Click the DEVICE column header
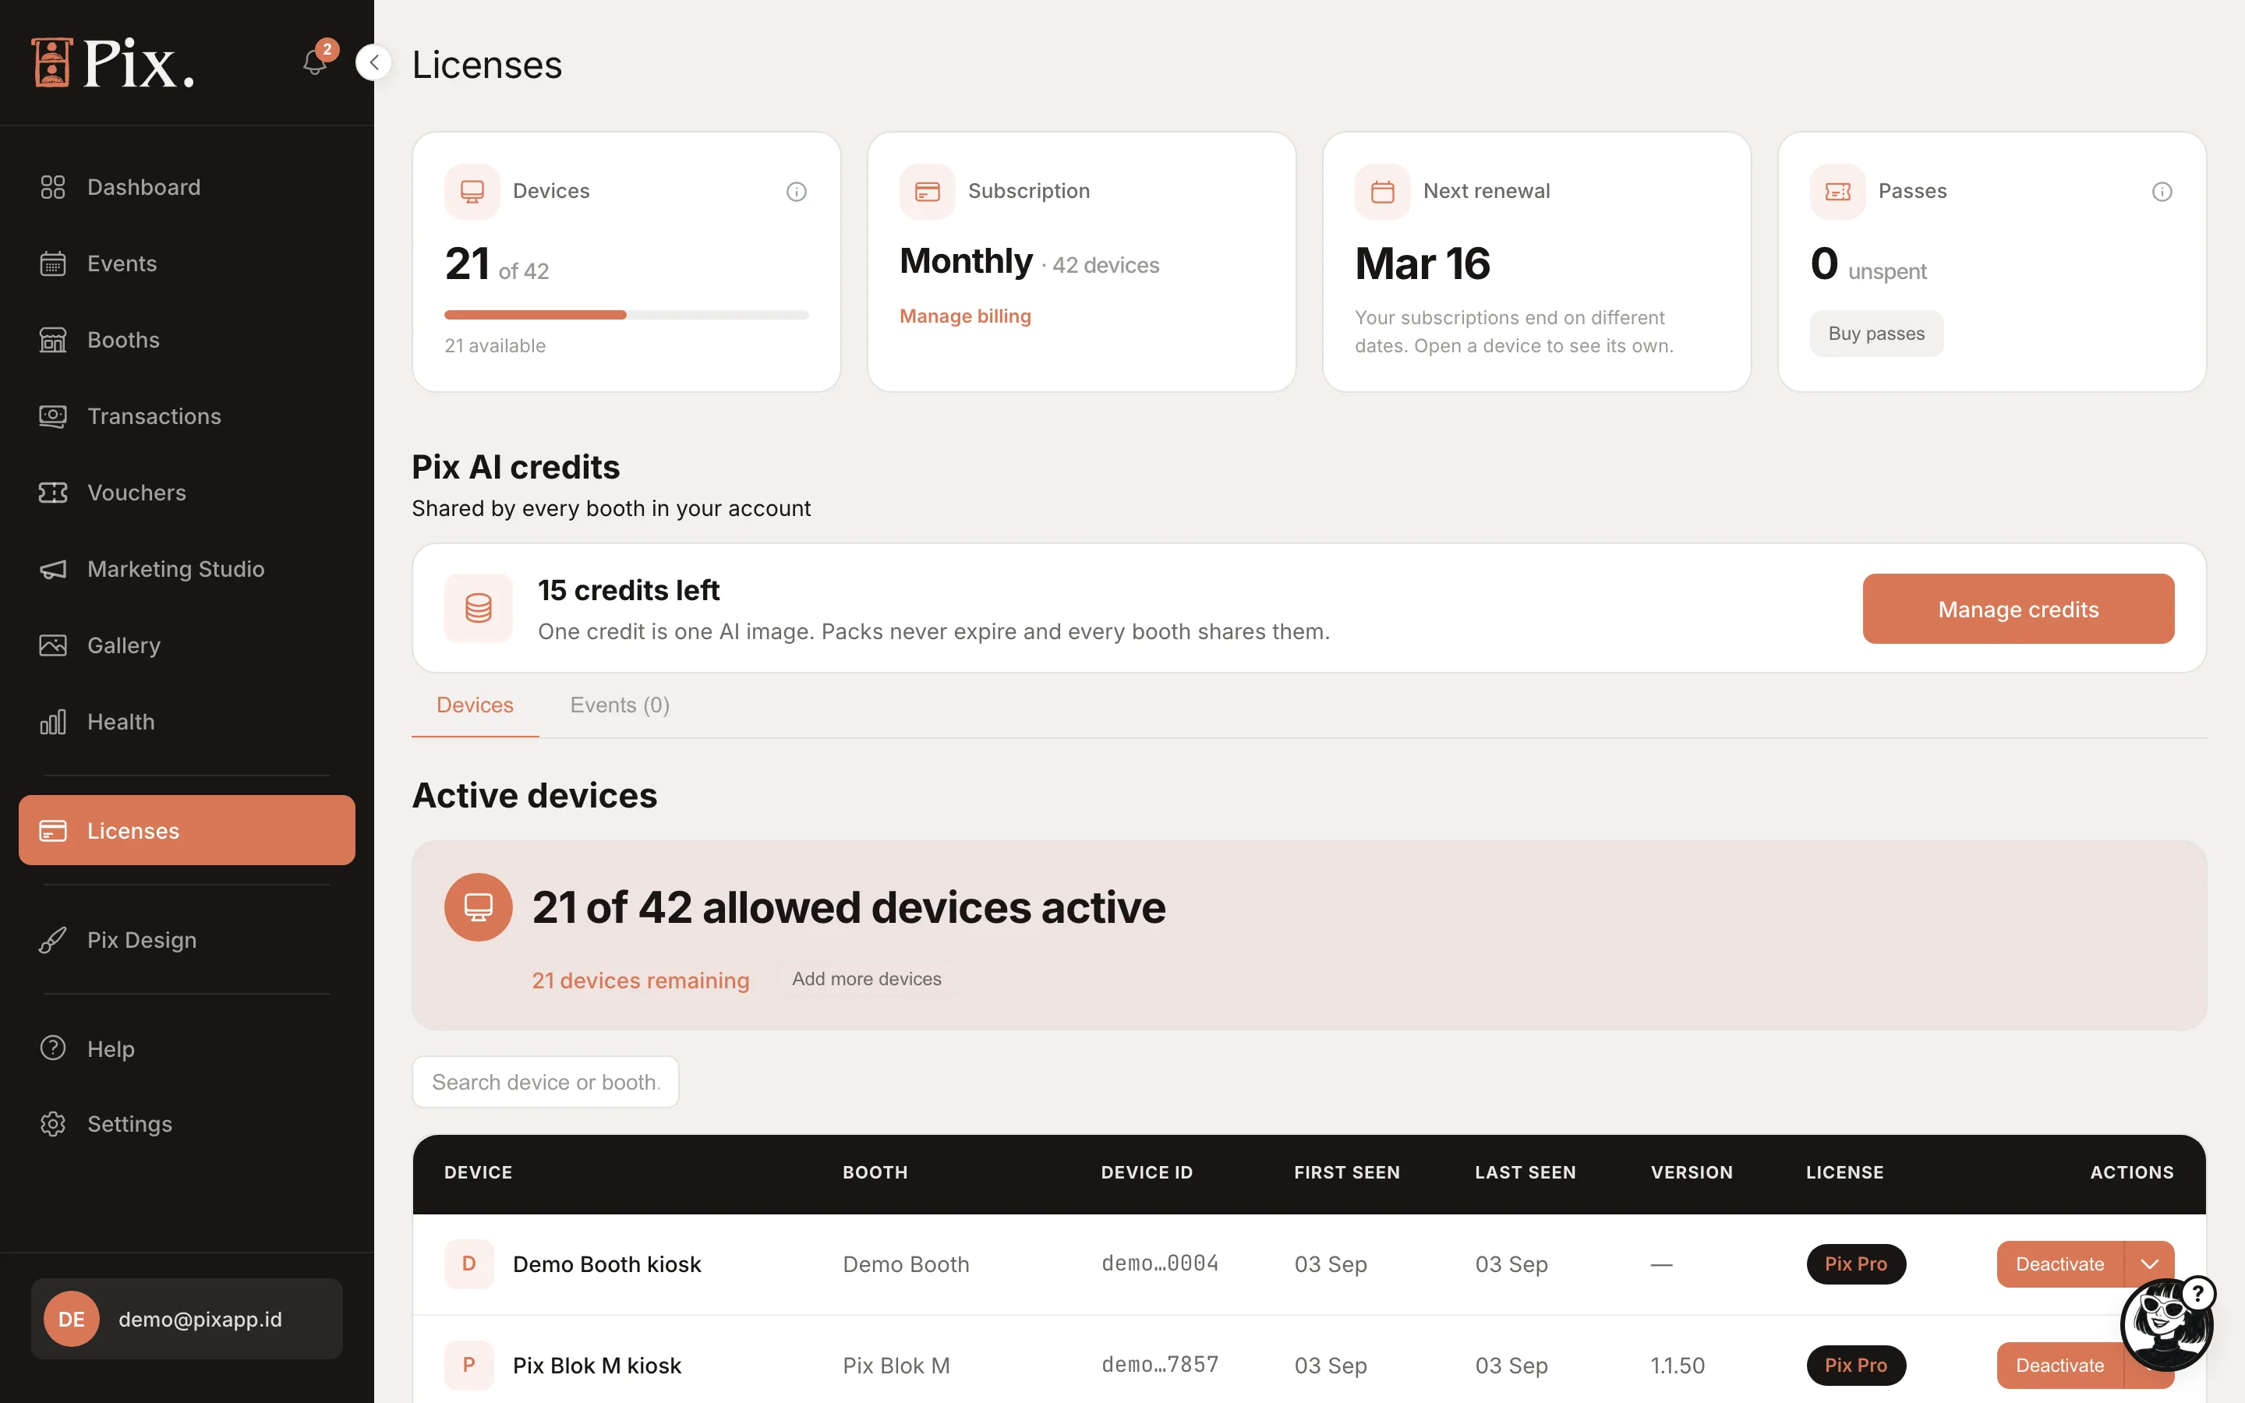The image size is (2245, 1403). point(478,1172)
